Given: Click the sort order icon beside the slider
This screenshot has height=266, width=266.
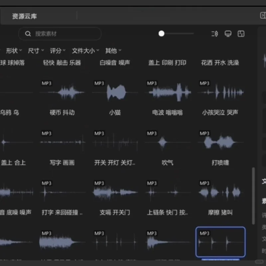Looking at the screenshot, I should [214, 34].
